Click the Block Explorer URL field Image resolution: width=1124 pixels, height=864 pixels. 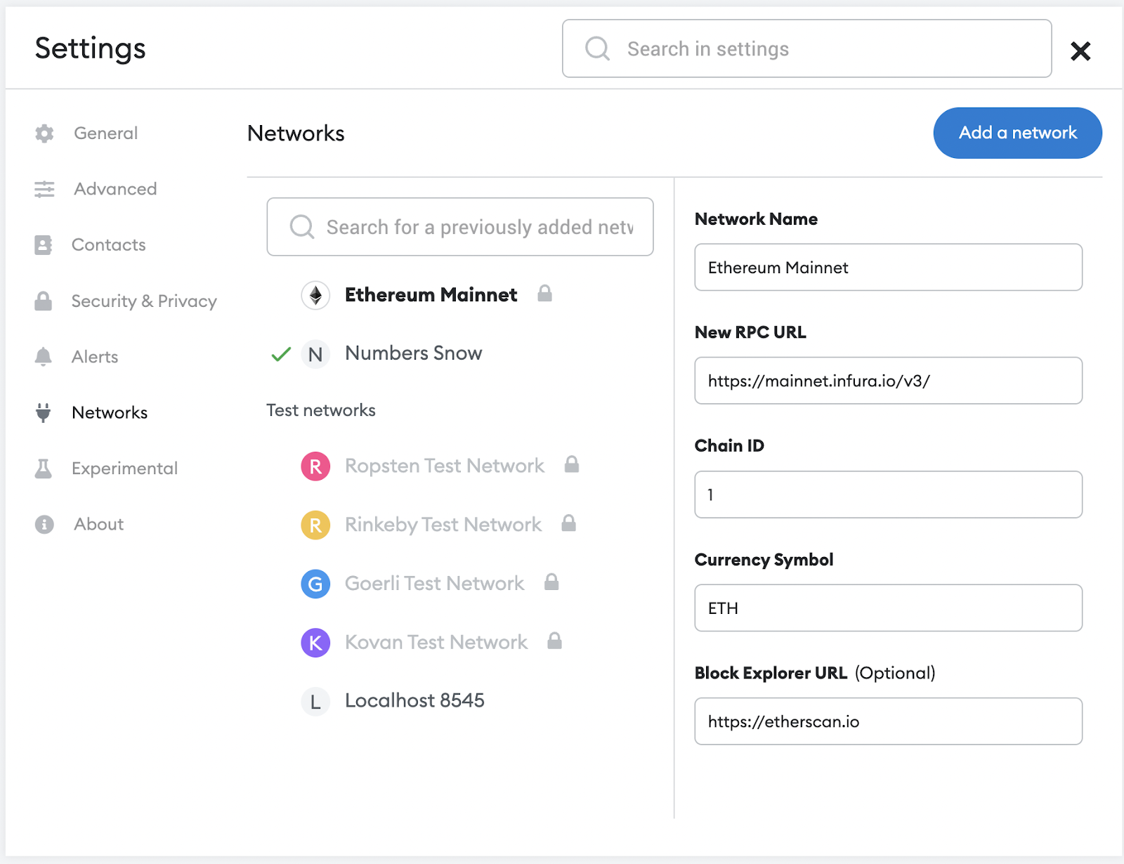click(888, 721)
